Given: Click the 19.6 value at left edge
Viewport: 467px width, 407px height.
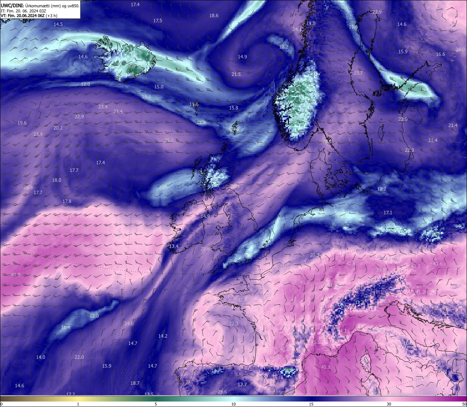Looking at the screenshot, I should point(22,123).
